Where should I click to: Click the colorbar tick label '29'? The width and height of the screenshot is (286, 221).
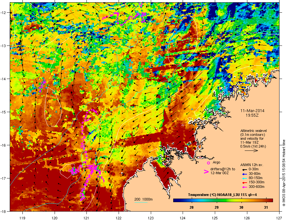click(216, 207)
